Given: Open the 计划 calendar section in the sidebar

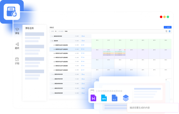Looking at the screenshot, I should click(x=17, y=61).
